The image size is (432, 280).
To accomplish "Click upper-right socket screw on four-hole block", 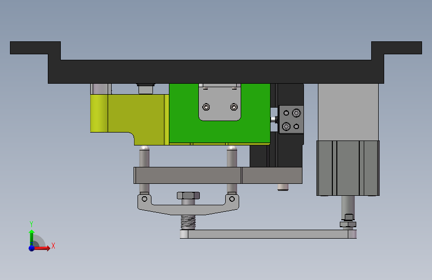I will tap(296, 113).
